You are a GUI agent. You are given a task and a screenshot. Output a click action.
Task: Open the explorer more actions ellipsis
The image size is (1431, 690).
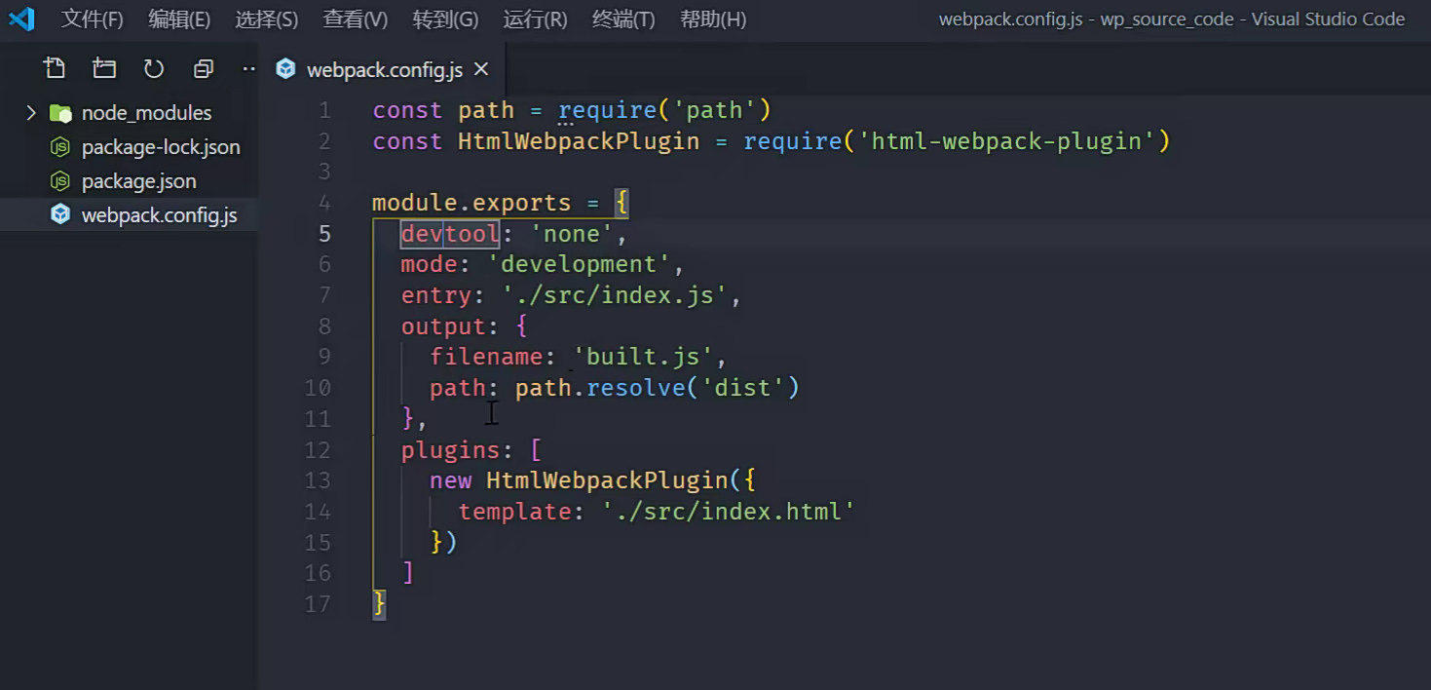click(248, 68)
